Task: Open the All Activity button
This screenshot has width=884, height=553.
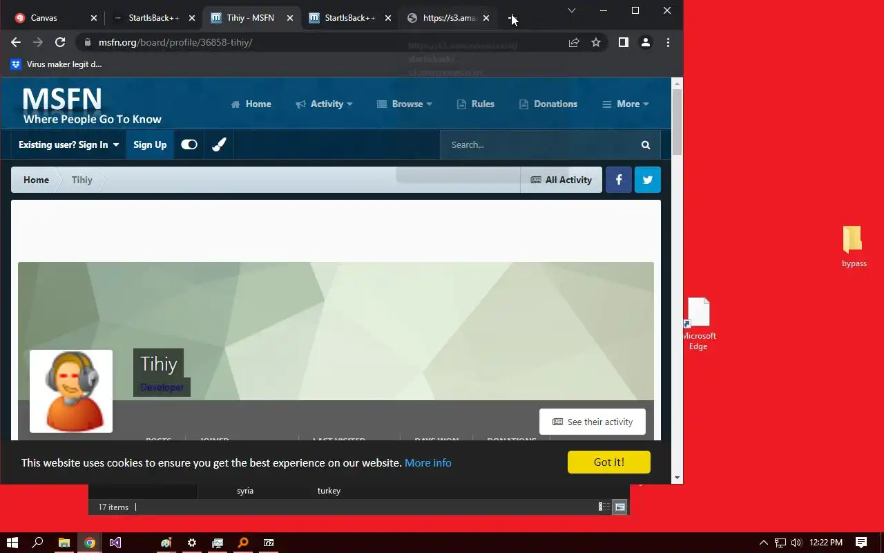Action: [561, 180]
